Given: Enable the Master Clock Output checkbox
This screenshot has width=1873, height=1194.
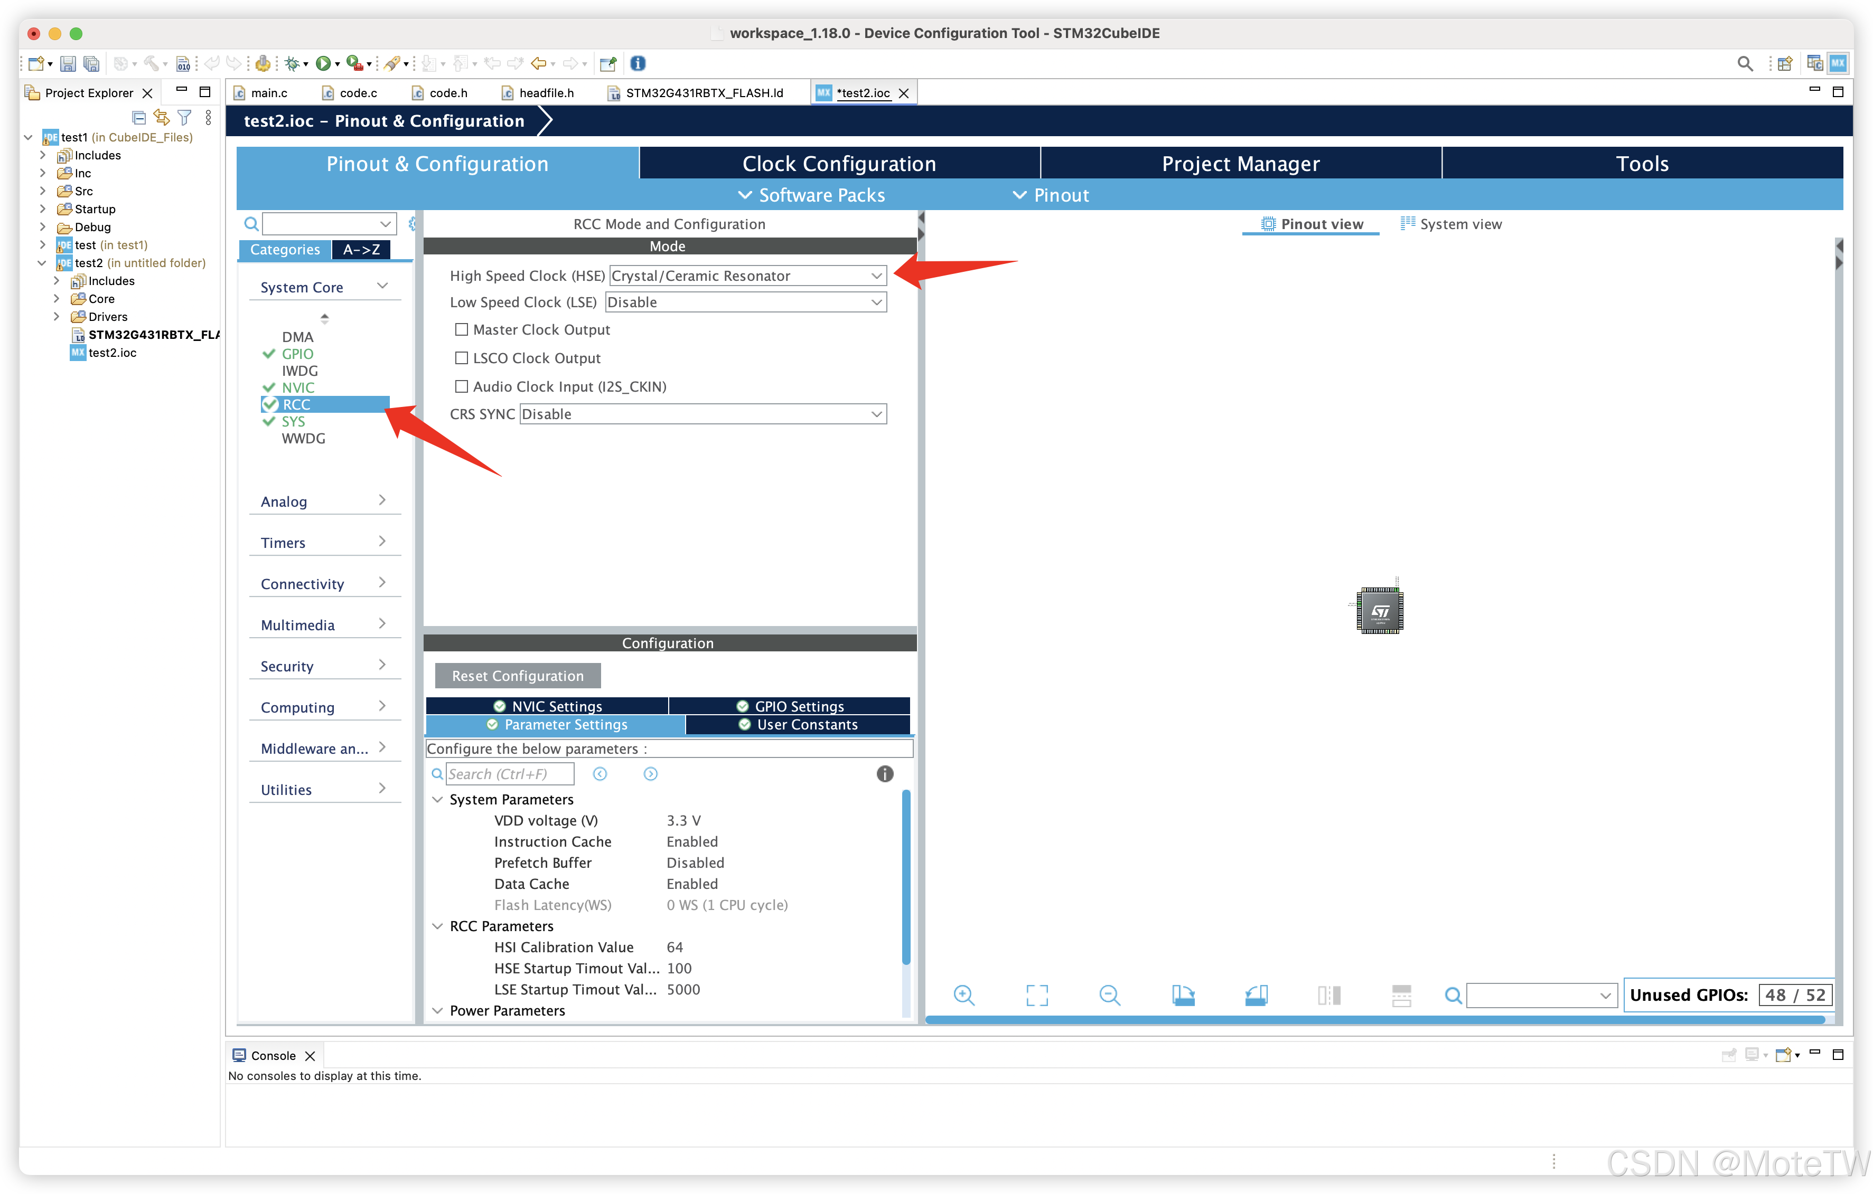Looking at the screenshot, I should pyautogui.click(x=461, y=329).
